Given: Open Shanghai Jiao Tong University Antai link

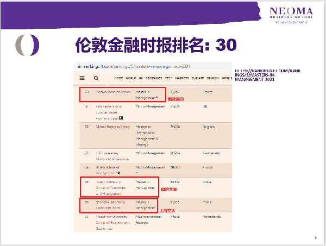Looking at the screenshot, I should (110, 205).
